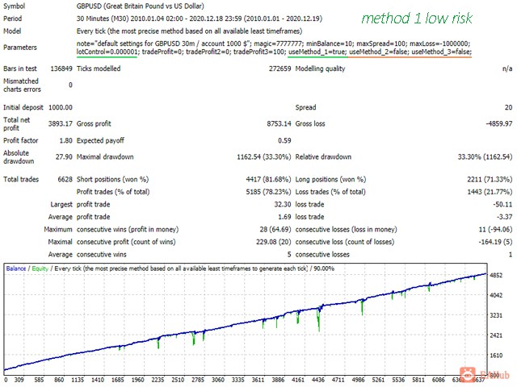Click the Initial deposit value 1000.00

(61, 107)
